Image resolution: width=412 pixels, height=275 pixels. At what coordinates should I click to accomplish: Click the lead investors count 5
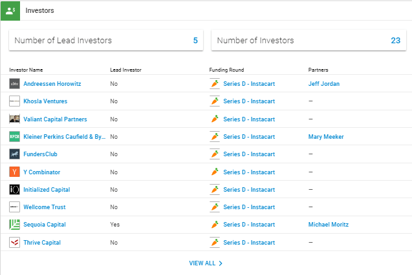click(195, 41)
